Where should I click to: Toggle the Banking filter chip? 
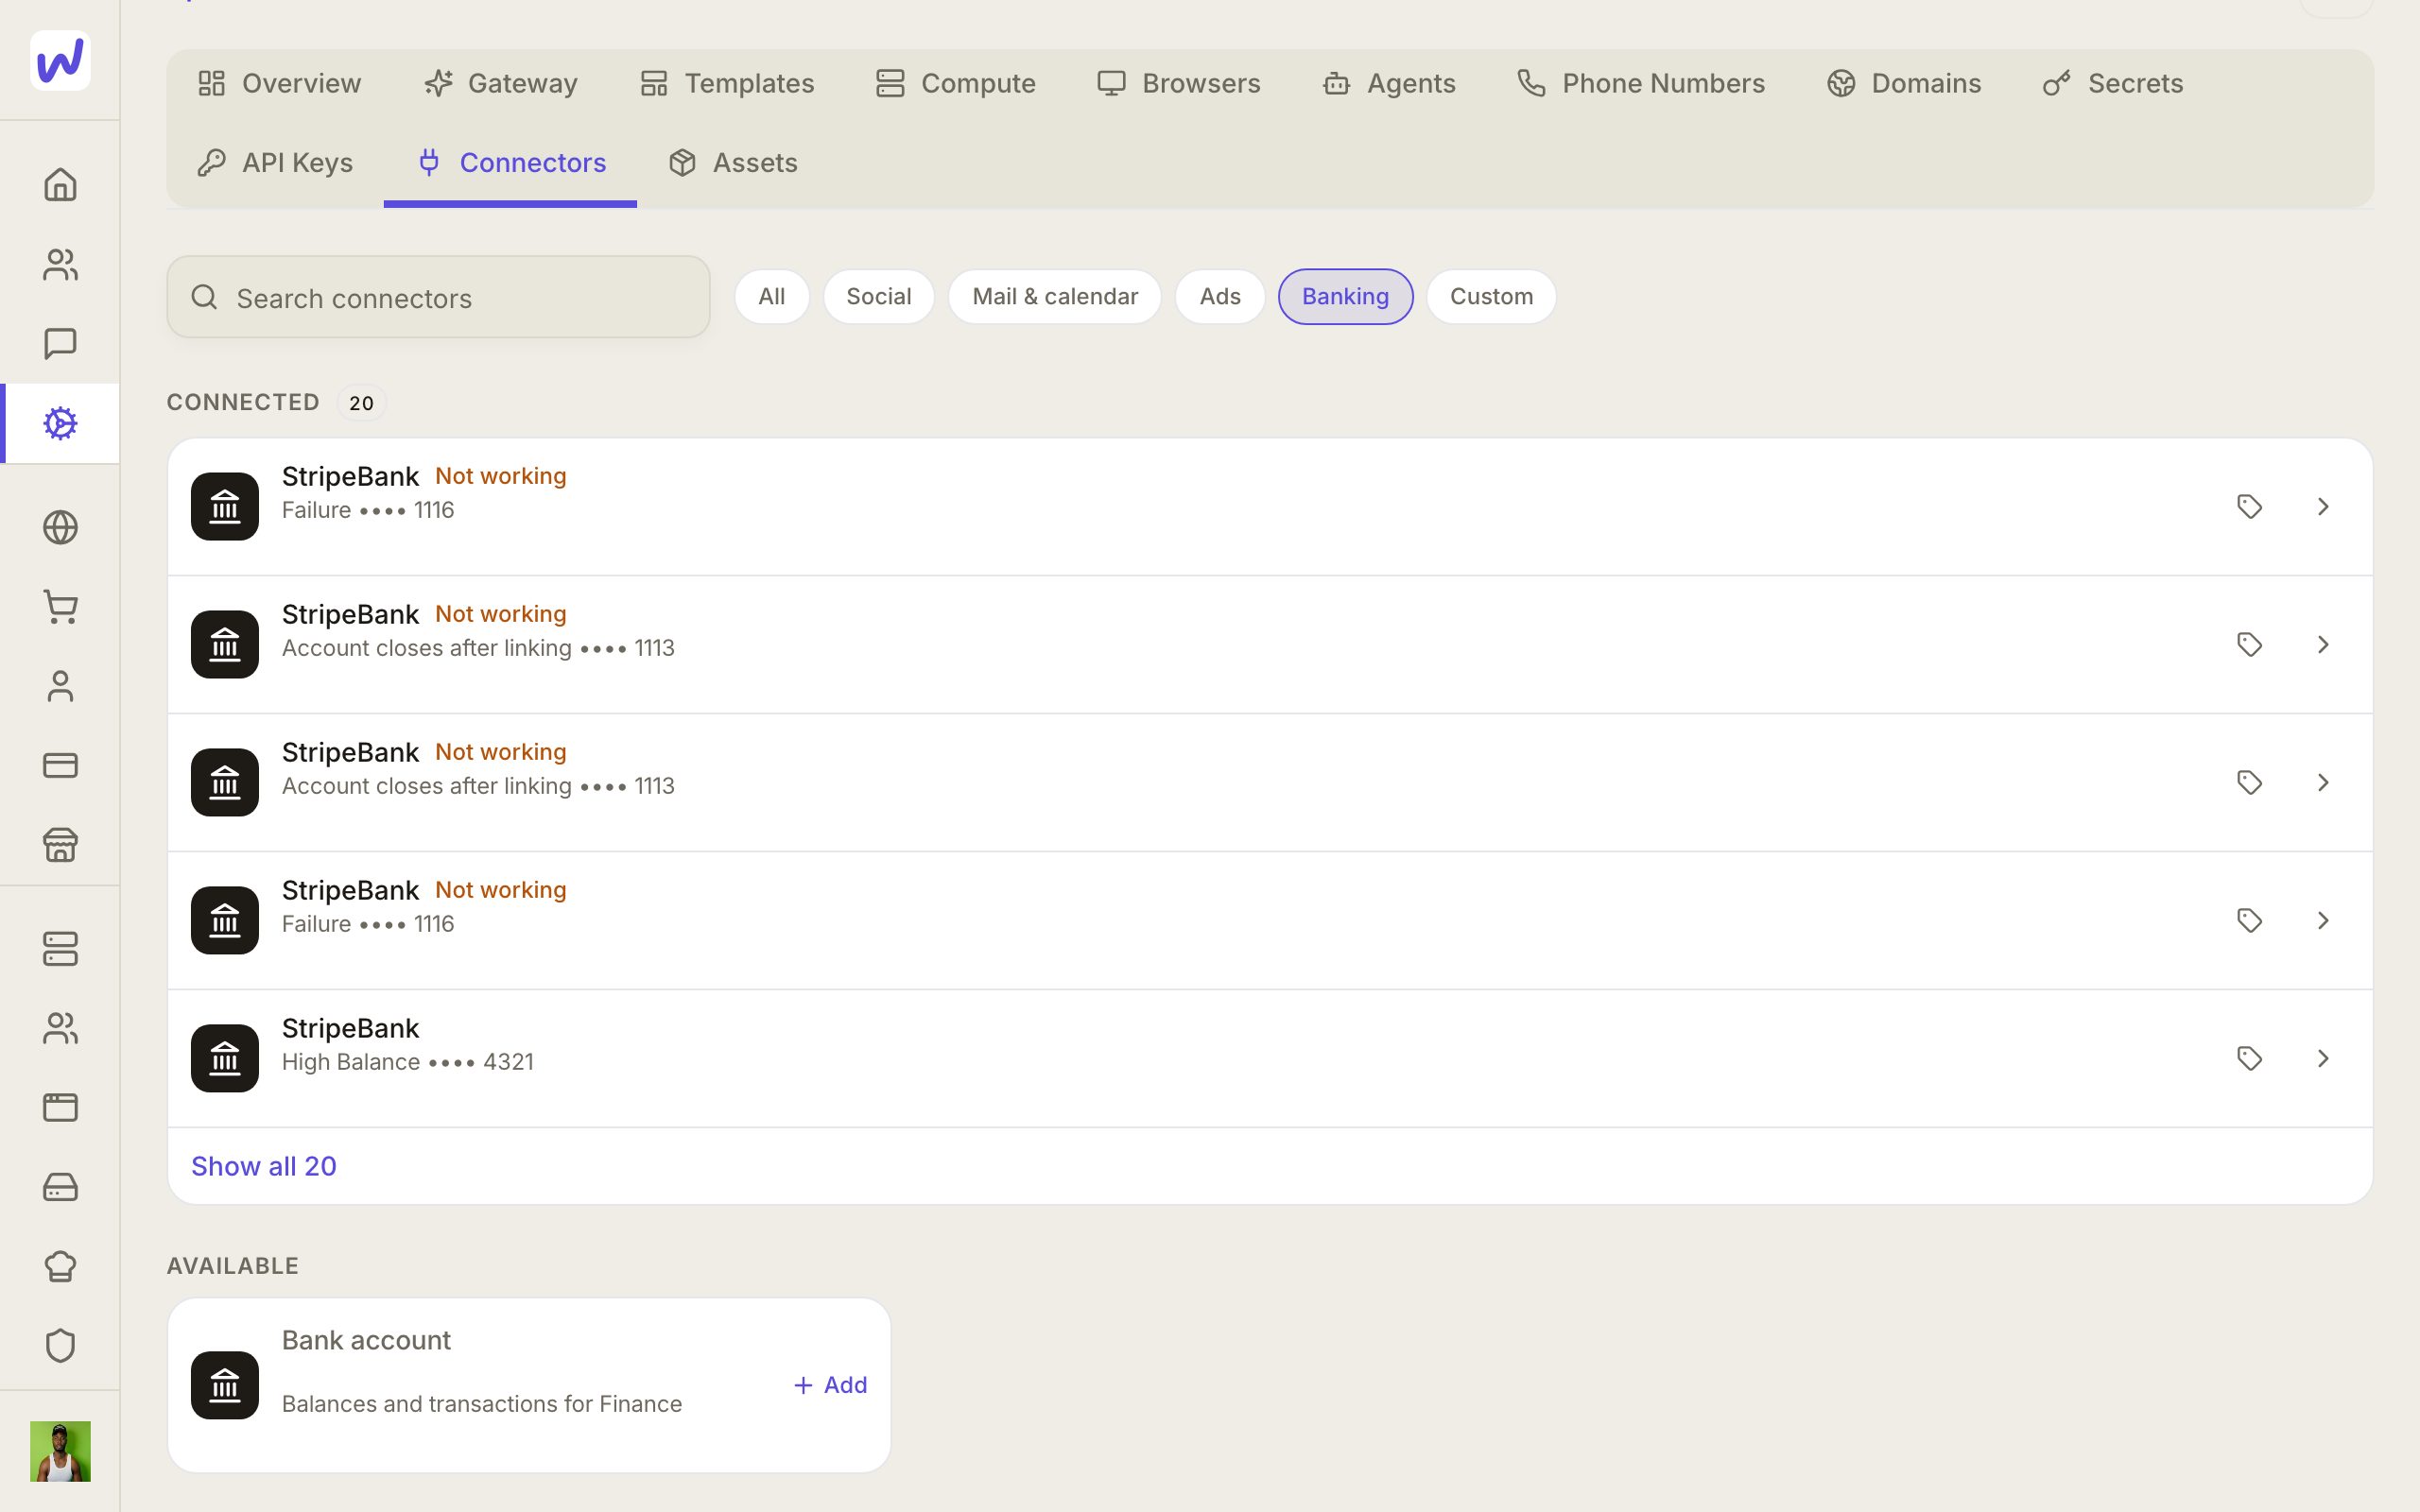[x=1345, y=297]
